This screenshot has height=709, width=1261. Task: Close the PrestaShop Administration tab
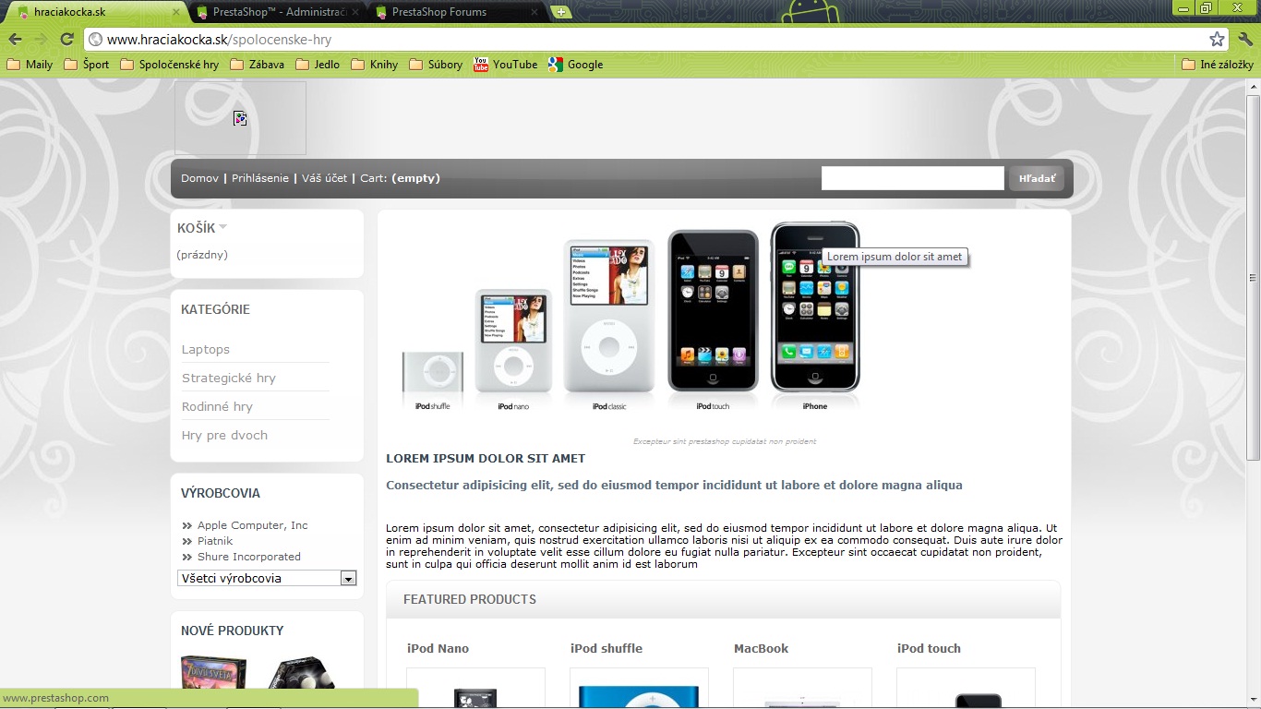point(355,12)
